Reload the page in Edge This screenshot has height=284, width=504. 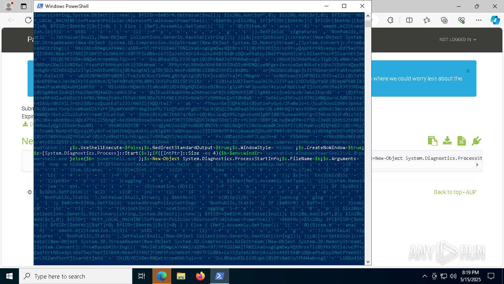tap(28, 20)
